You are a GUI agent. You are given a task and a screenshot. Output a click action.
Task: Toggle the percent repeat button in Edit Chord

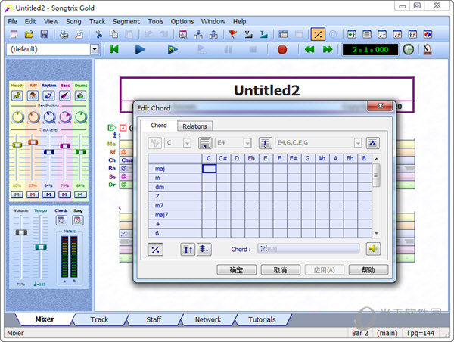pos(155,250)
